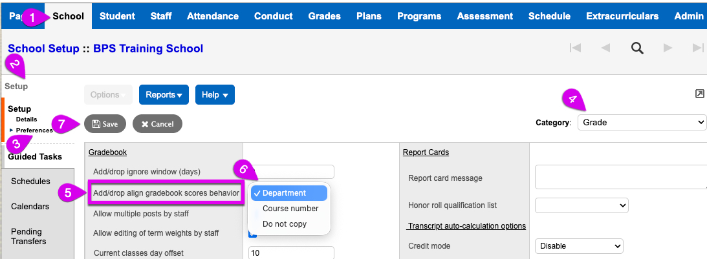Go to the next record arrow
Screen dimensions: 707x259
point(668,48)
